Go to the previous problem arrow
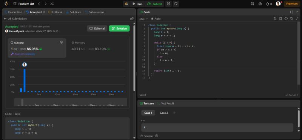The height and width of the screenshot is (140, 302). point(39,4)
